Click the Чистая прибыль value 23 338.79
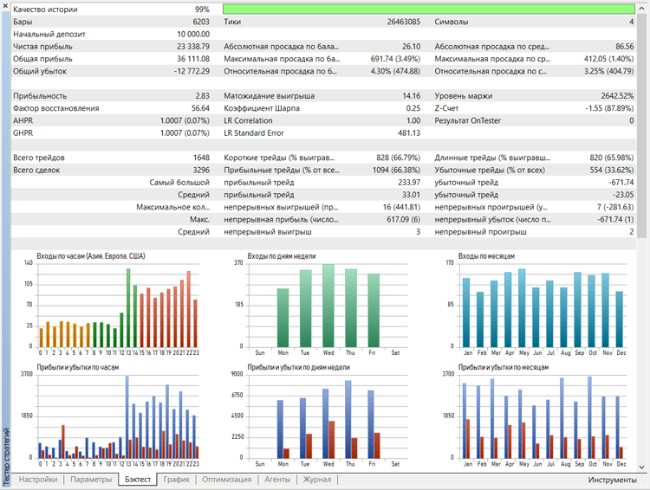Viewport: 650px width, 490px height. point(193,47)
